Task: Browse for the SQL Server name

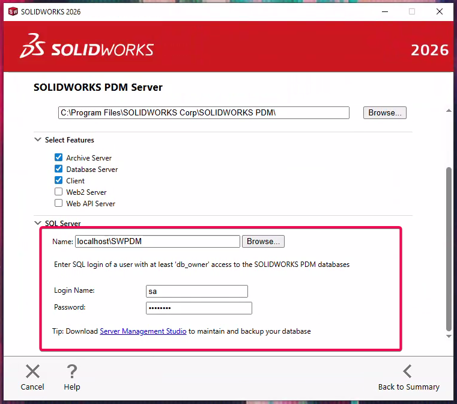Action: click(x=263, y=241)
